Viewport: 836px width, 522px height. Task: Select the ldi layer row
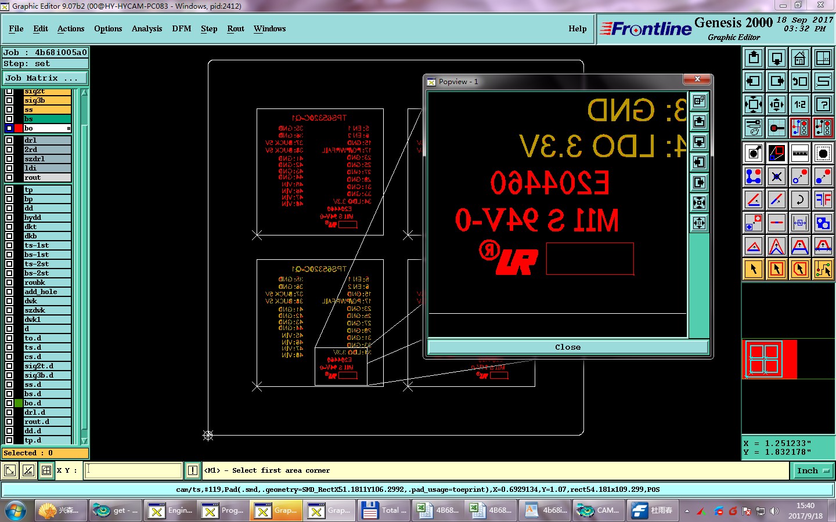tap(47, 168)
